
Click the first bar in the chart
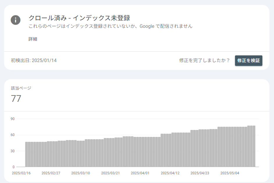pyautogui.click(x=26, y=154)
